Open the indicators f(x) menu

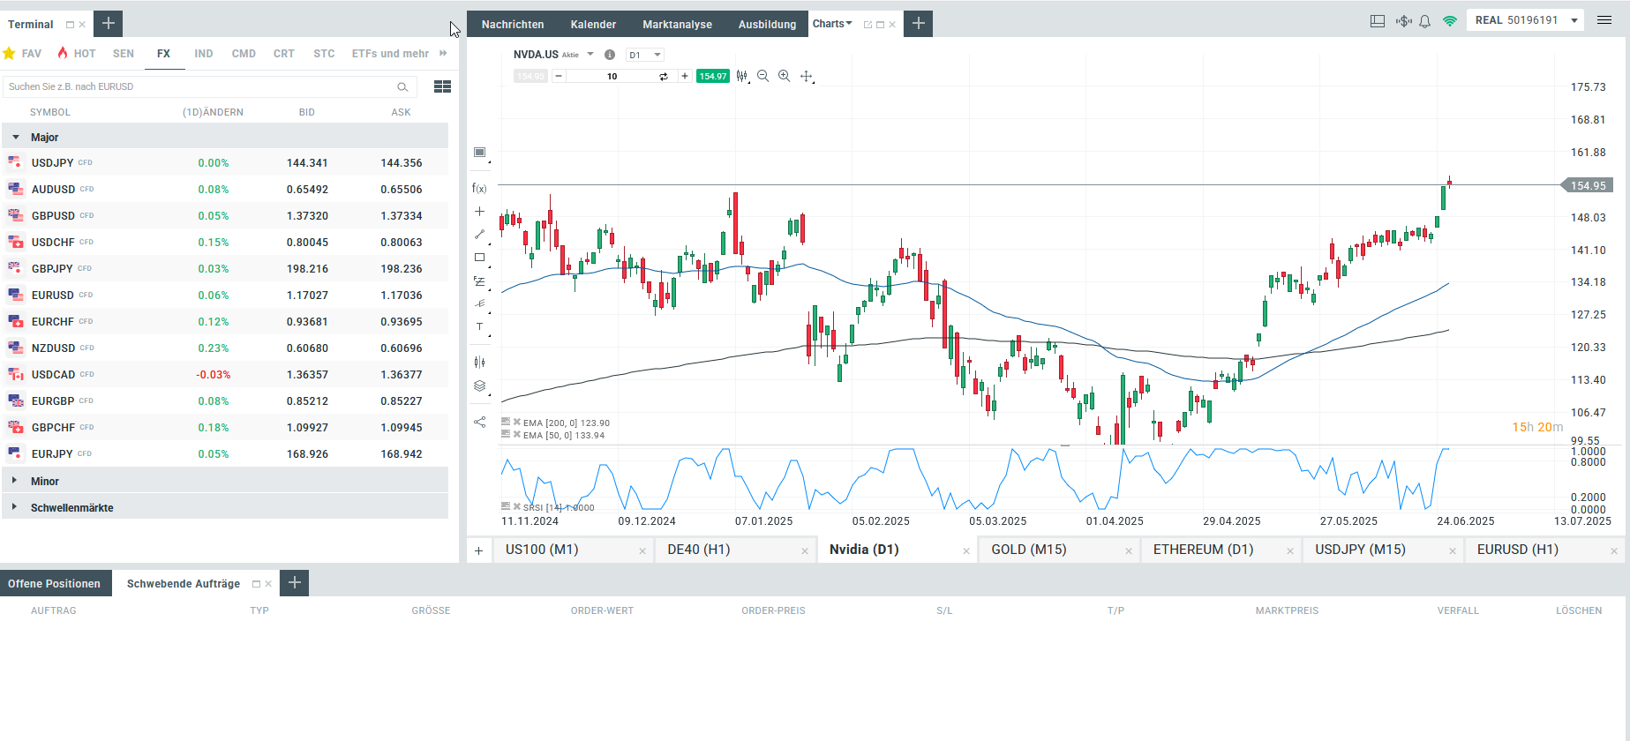point(479,188)
